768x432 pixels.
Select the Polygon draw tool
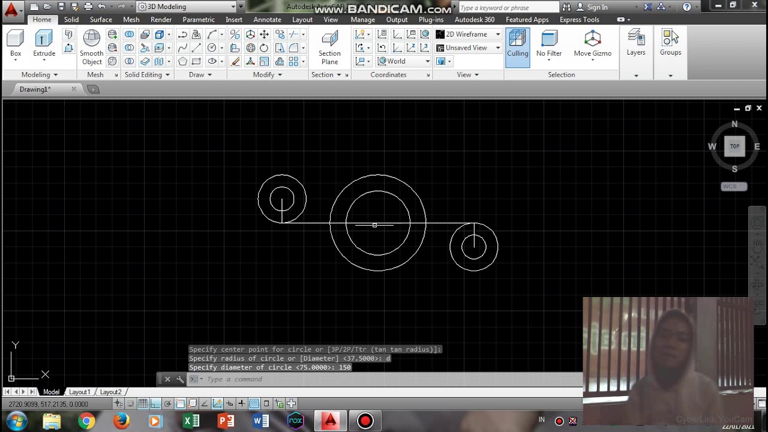point(182,61)
